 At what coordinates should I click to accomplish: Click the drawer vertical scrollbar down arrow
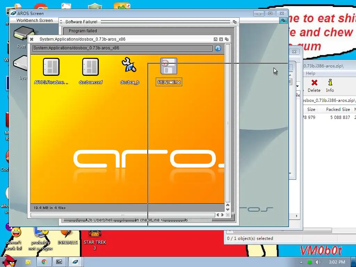point(228,209)
